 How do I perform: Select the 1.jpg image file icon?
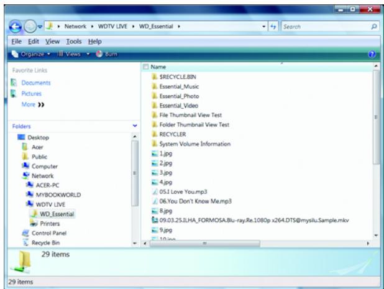tap(155, 154)
